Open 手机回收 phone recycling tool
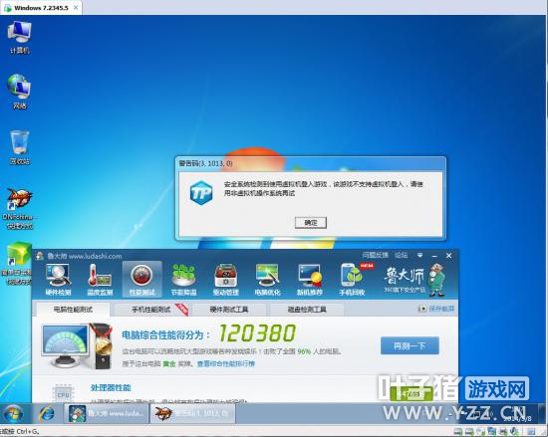 [x=353, y=280]
